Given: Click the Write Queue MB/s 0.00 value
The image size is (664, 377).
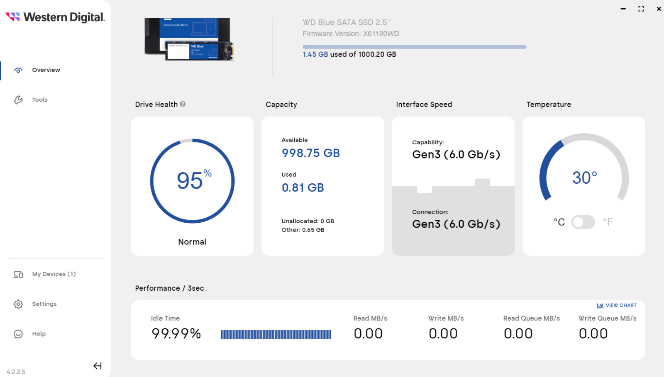Looking at the screenshot, I should coord(593,333).
